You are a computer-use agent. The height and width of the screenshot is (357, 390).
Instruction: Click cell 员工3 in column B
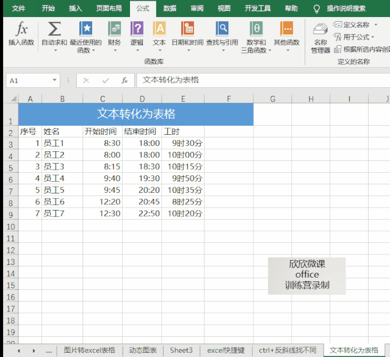coord(62,167)
